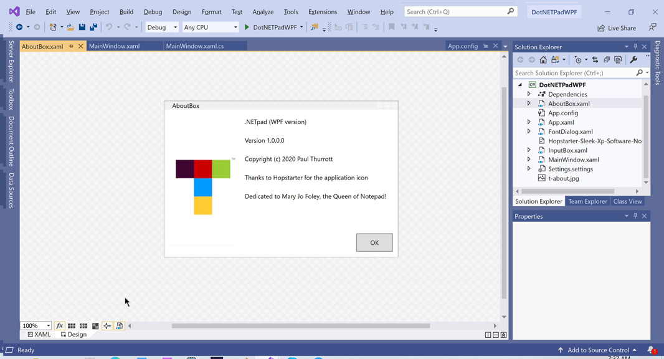
Task: Click the Start Debugging green arrow
Action: click(245, 27)
